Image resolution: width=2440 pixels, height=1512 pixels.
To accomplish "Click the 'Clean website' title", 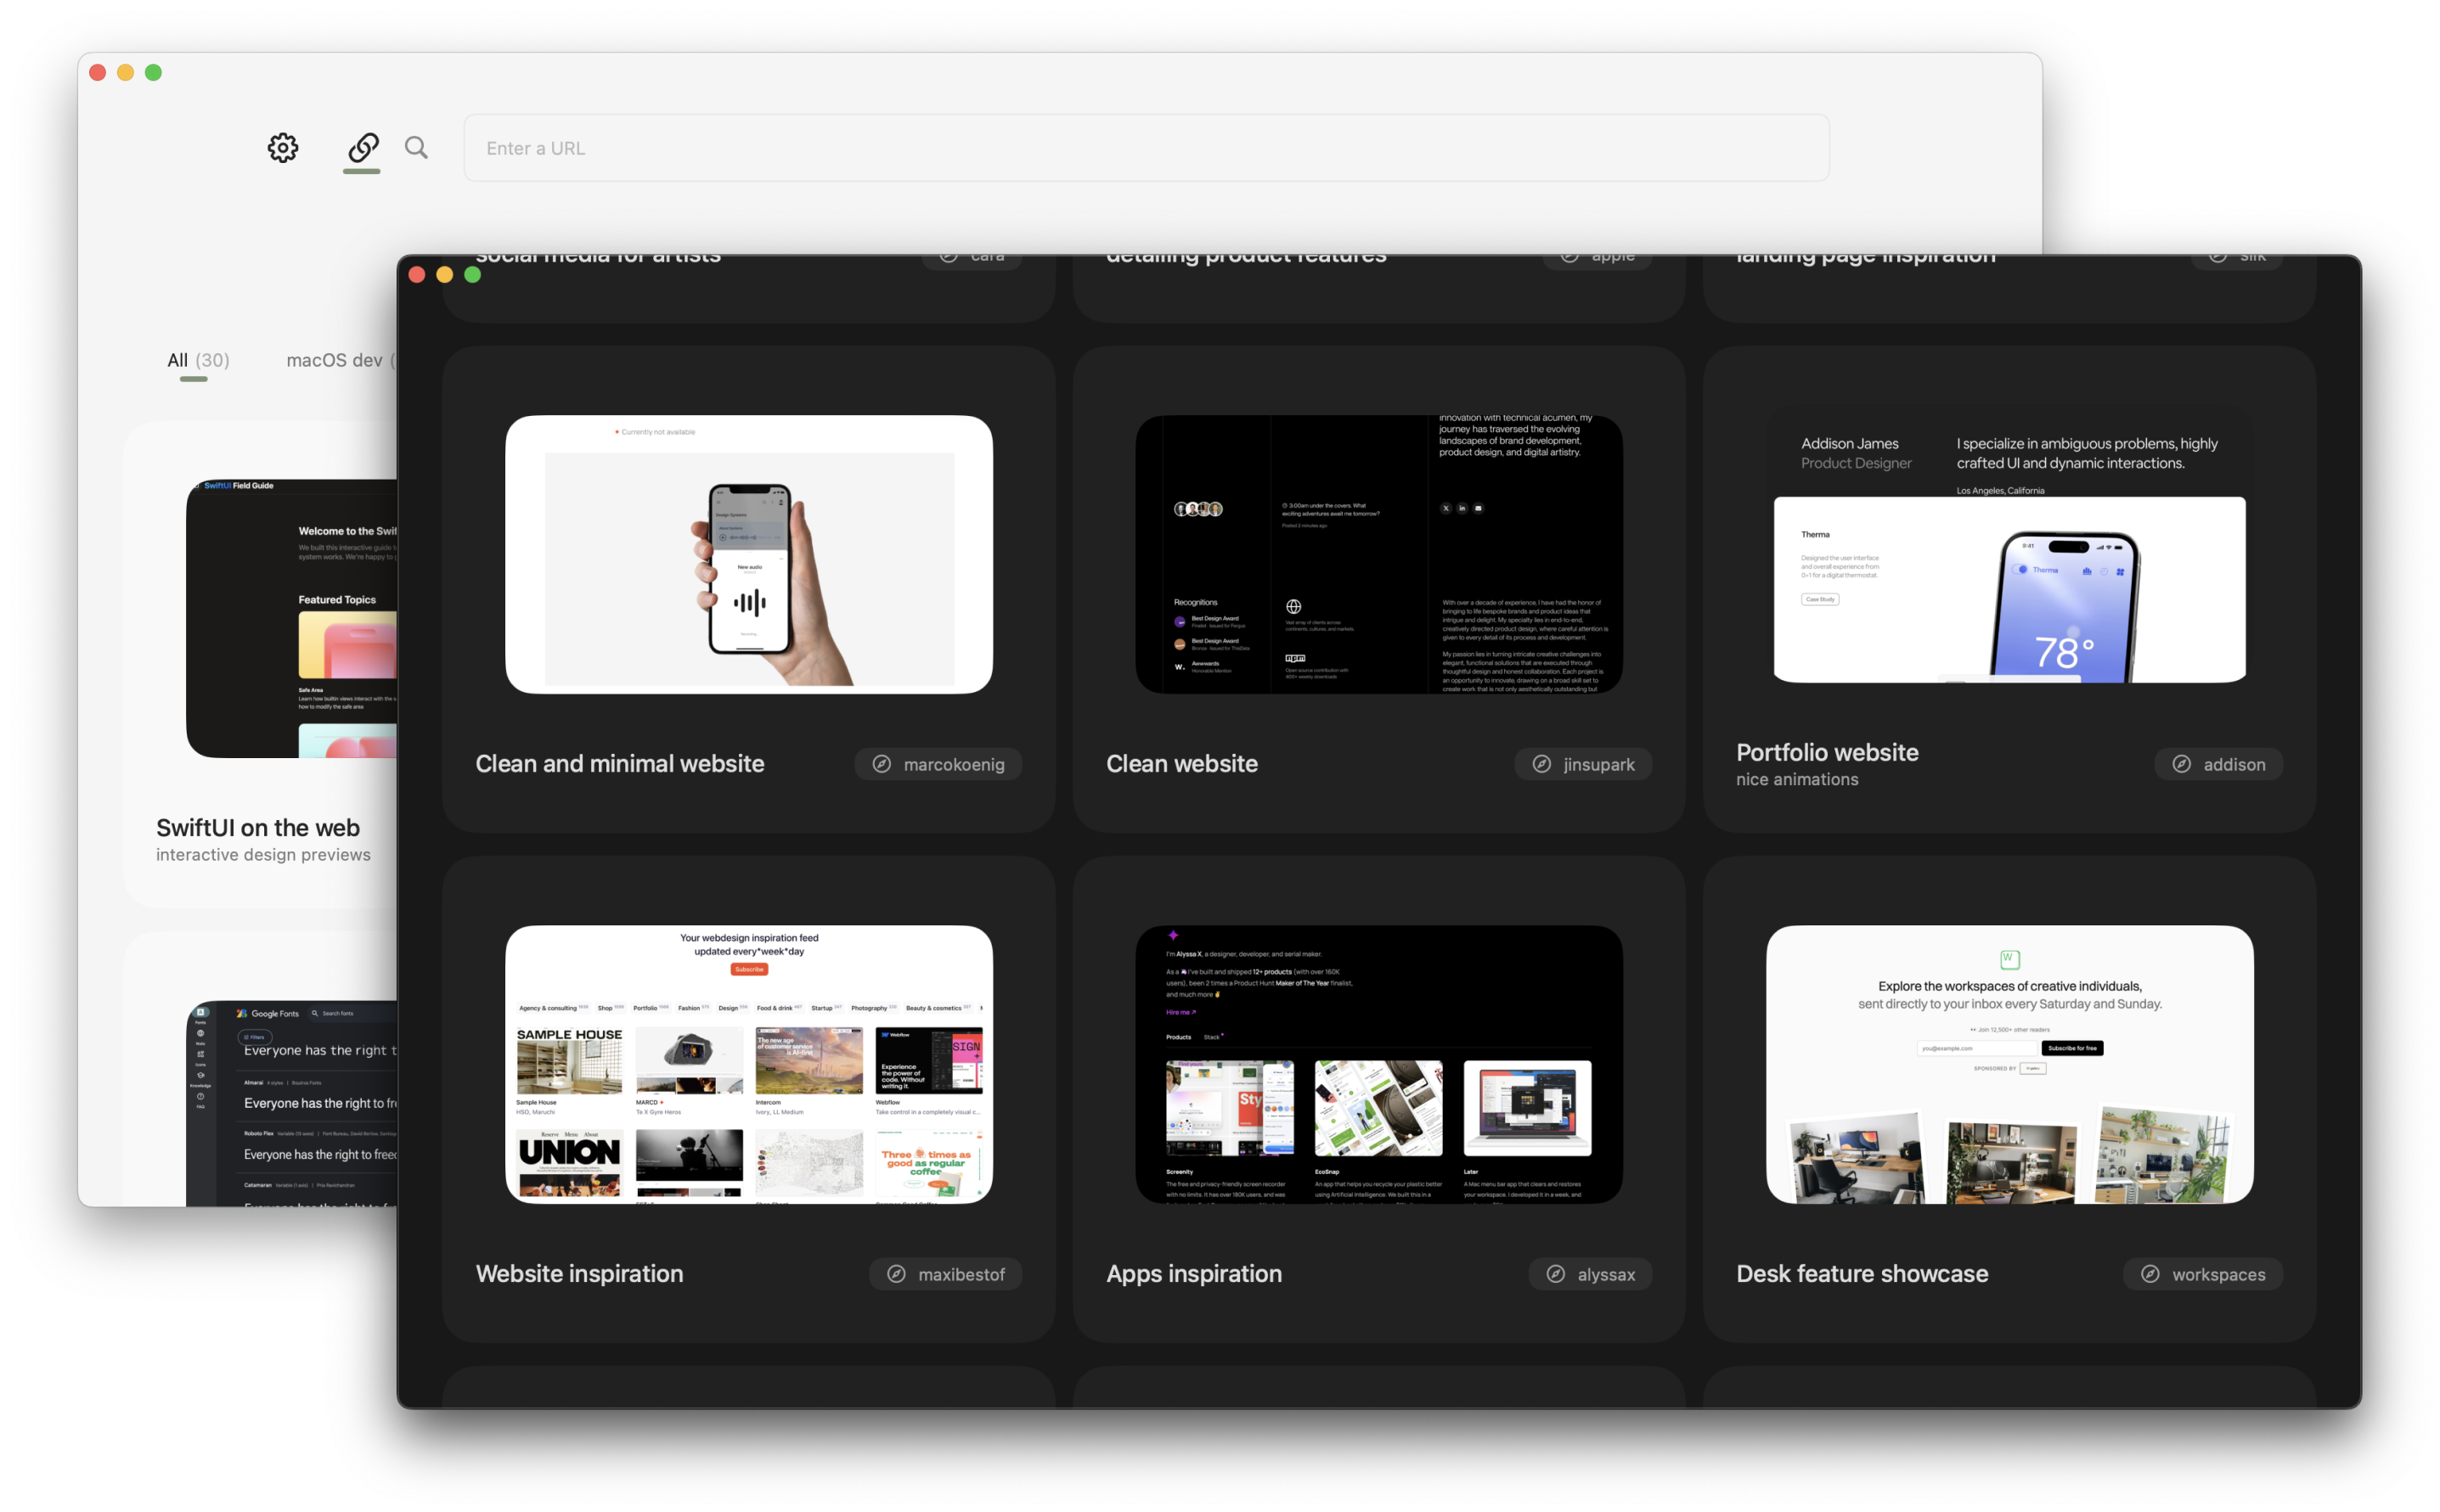I will 1181,764.
